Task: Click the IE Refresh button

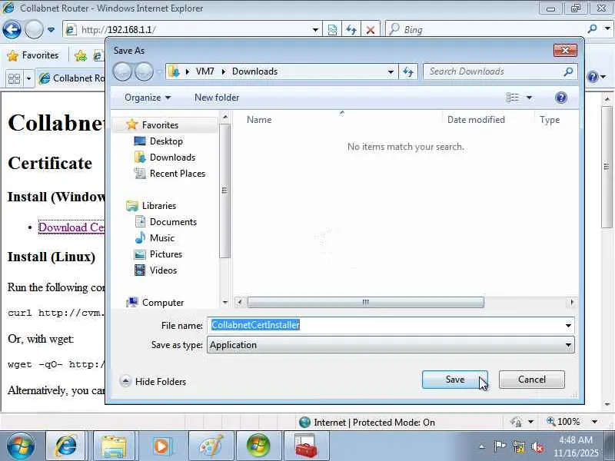Action: [x=351, y=30]
